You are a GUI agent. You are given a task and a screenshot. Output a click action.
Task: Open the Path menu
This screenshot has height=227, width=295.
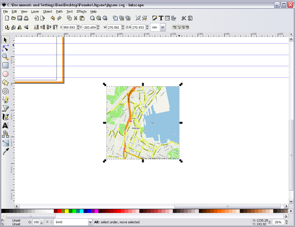click(59, 11)
